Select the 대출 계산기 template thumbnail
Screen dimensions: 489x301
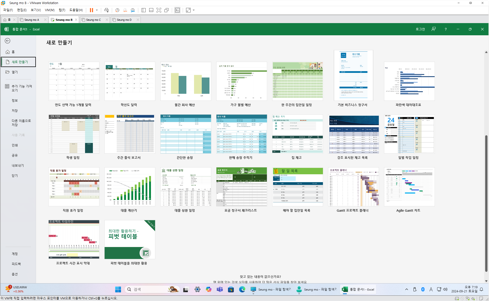130,187
